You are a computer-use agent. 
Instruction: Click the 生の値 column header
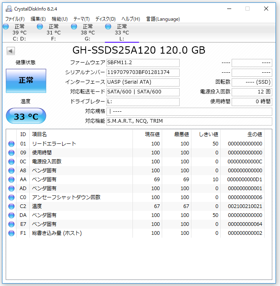point(242,134)
